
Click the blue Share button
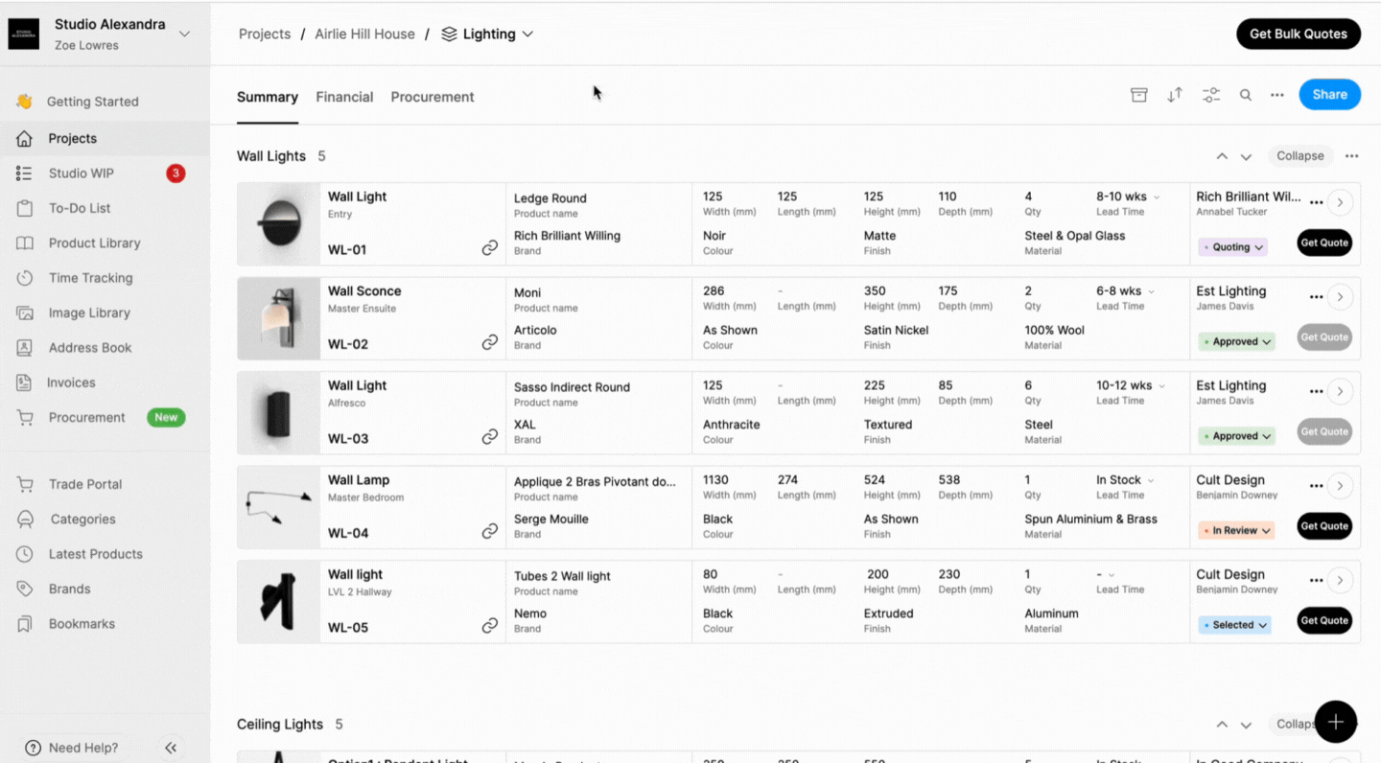(x=1330, y=94)
